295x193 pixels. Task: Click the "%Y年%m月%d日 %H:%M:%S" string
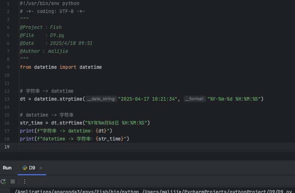(x=116, y=123)
